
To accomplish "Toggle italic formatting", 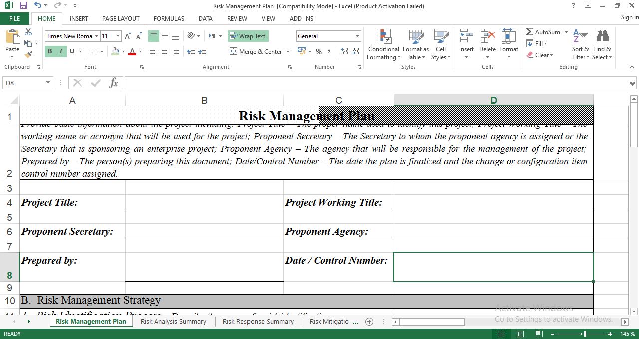I will click(60, 51).
